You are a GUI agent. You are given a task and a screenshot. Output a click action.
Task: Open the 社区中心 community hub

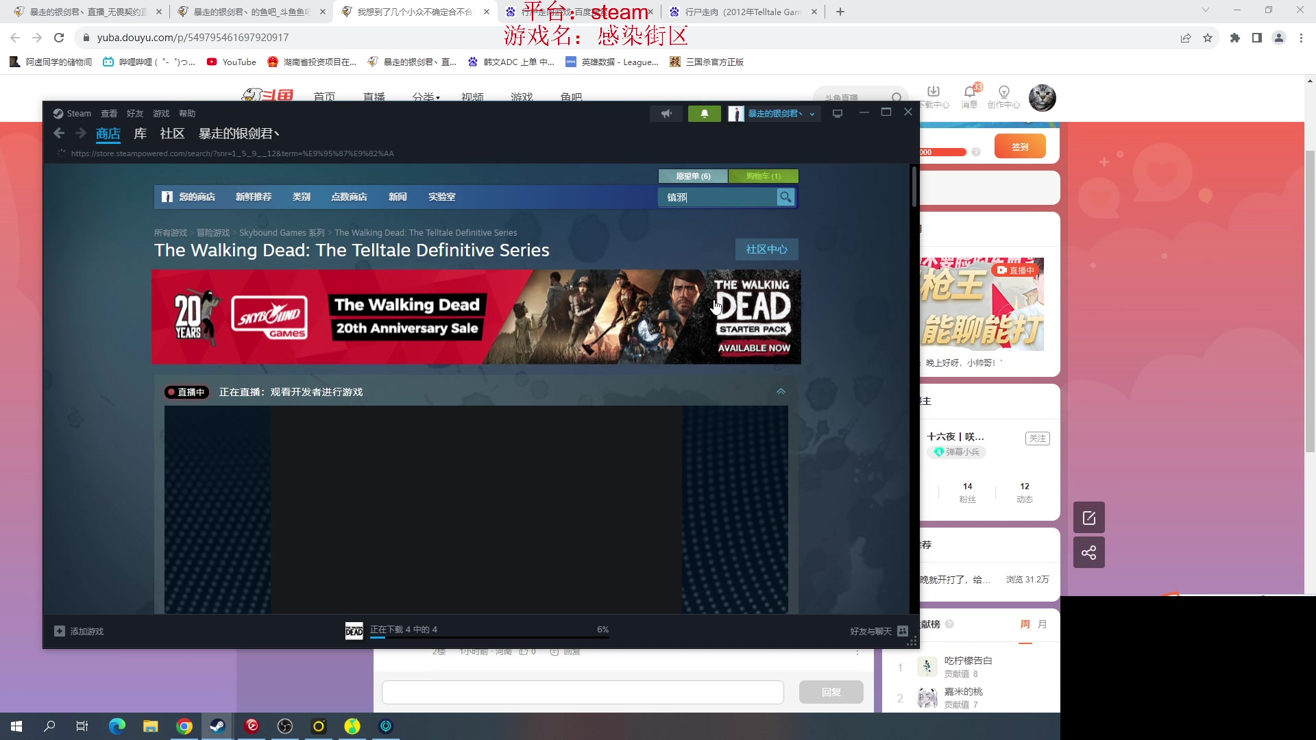pyautogui.click(x=766, y=249)
